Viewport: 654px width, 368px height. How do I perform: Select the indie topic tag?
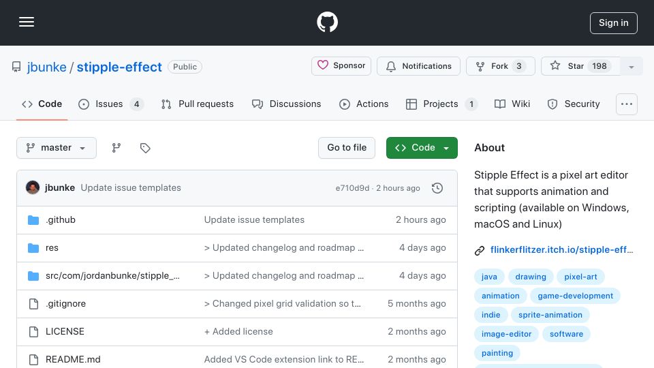[491, 315]
